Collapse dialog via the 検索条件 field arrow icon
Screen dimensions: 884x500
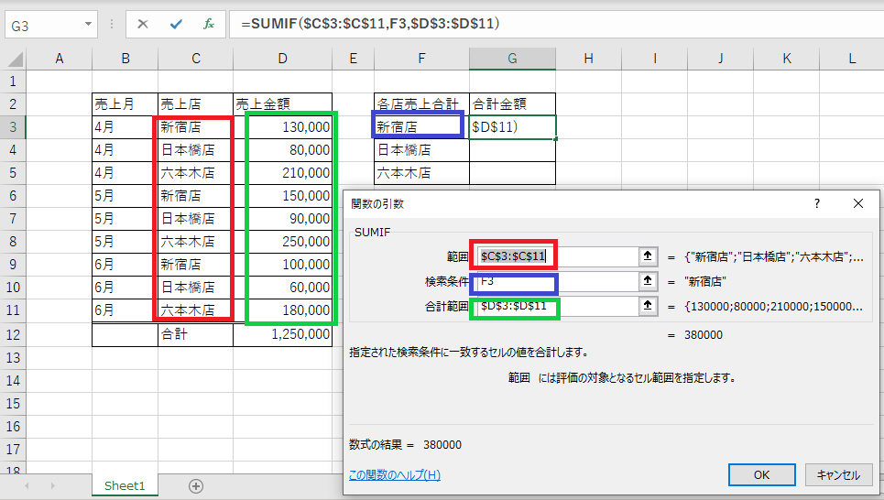click(648, 281)
